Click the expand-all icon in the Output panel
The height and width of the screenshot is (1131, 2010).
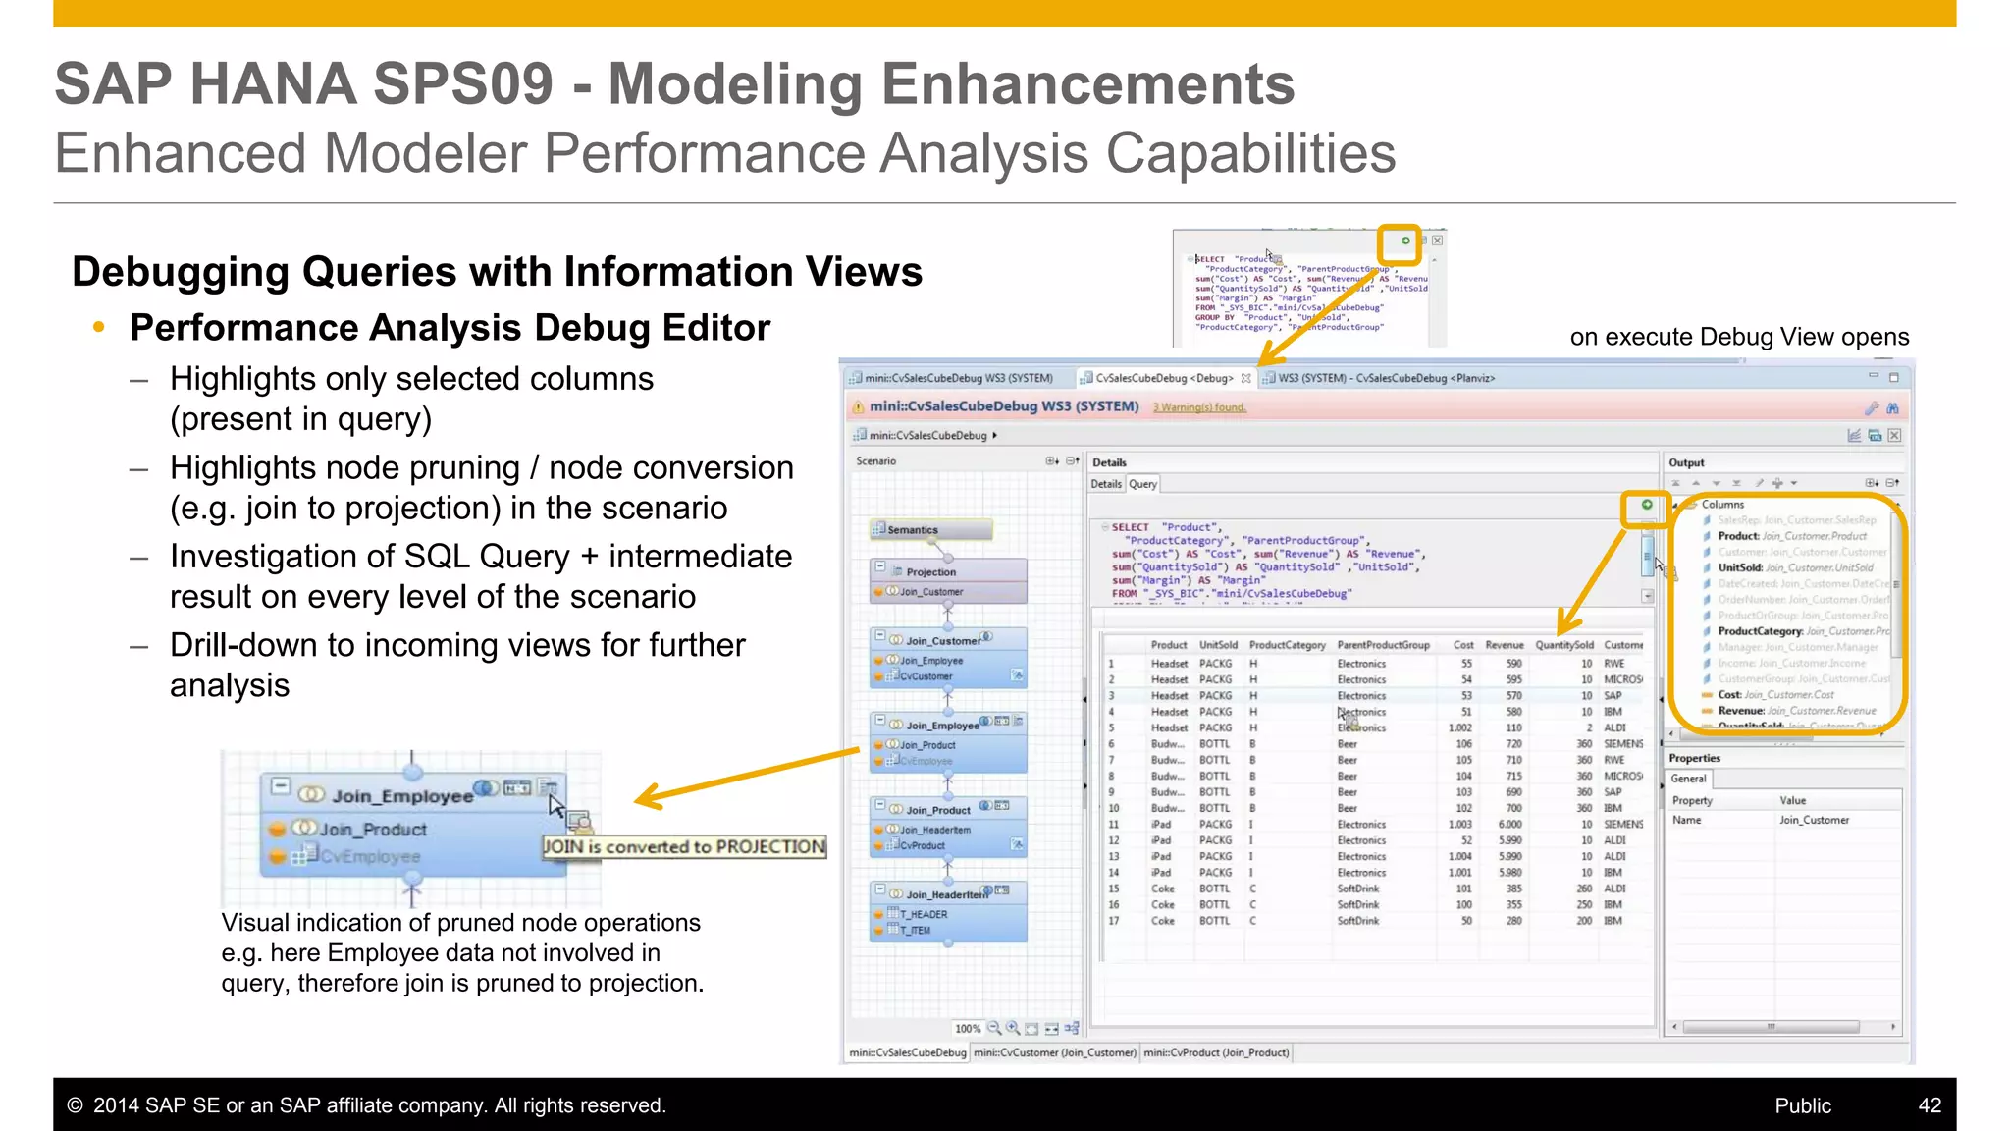[x=1872, y=483]
